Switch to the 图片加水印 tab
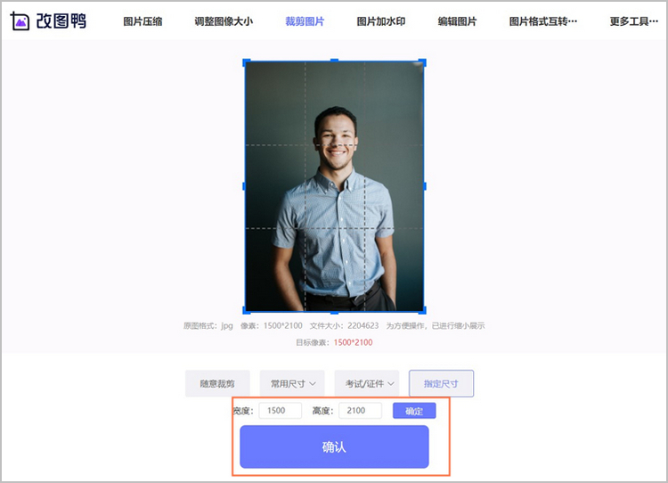The width and height of the screenshot is (668, 483). (x=381, y=21)
